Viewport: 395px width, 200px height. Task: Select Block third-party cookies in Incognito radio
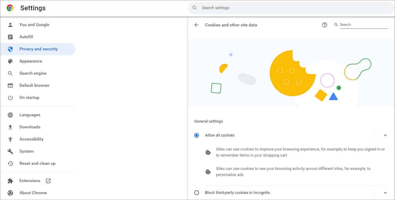point(197,193)
